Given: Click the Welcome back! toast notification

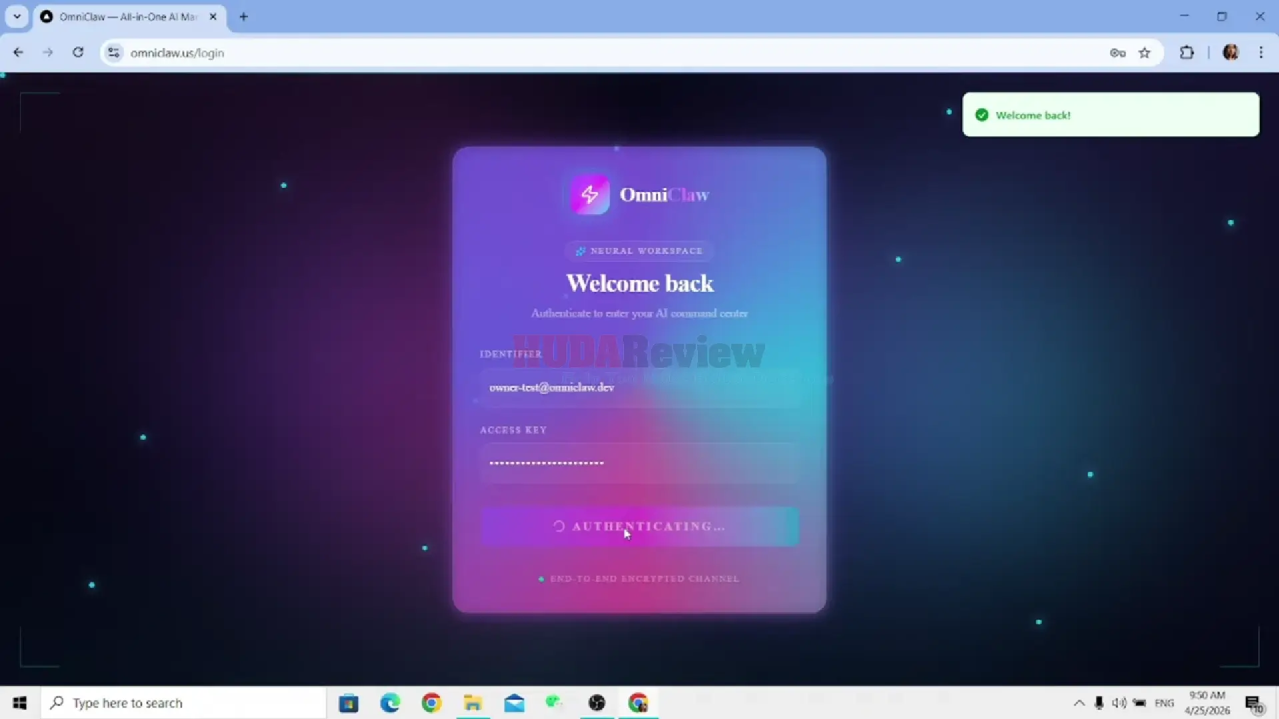Looking at the screenshot, I should pyautogui.click(x=1110, y=115).
